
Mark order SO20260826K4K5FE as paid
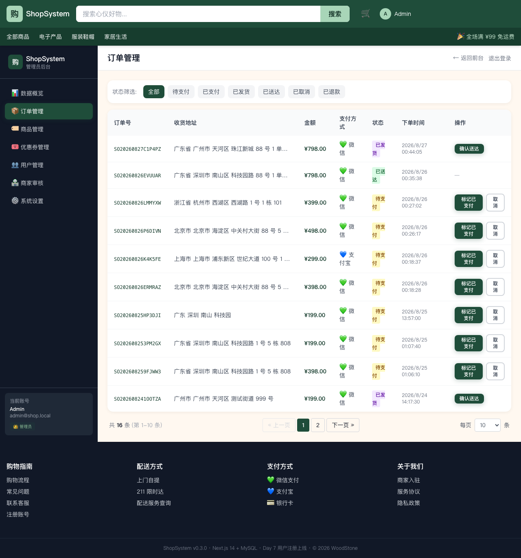pos(468,259)
